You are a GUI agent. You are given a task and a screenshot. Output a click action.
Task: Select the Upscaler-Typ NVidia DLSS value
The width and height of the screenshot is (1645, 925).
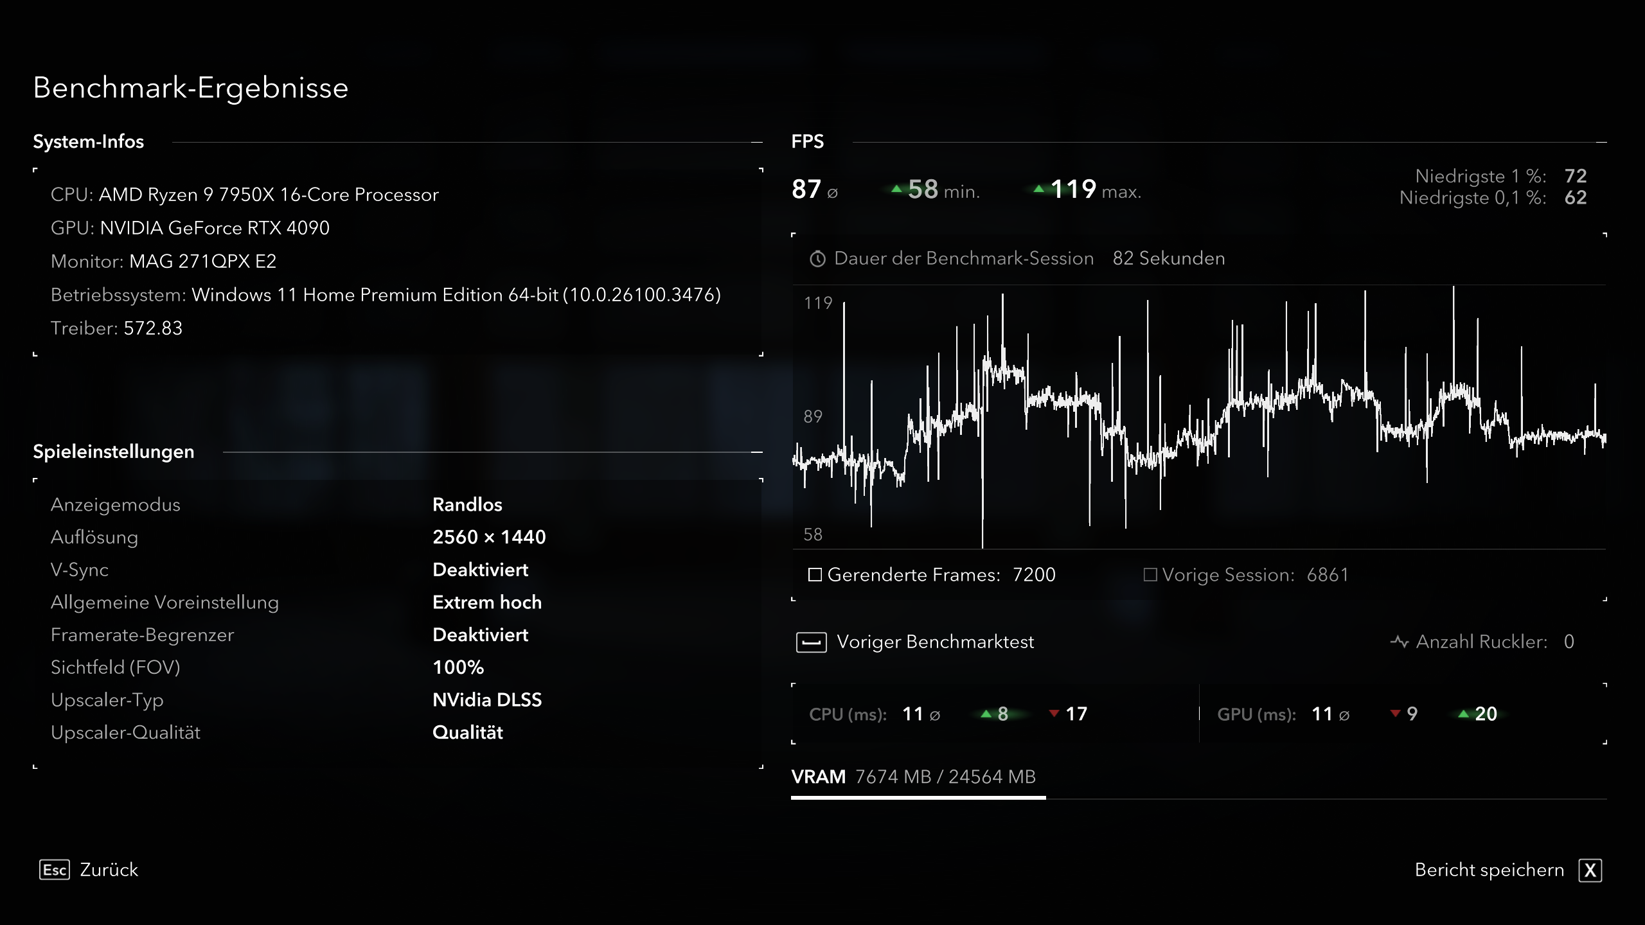coord(487,700)
